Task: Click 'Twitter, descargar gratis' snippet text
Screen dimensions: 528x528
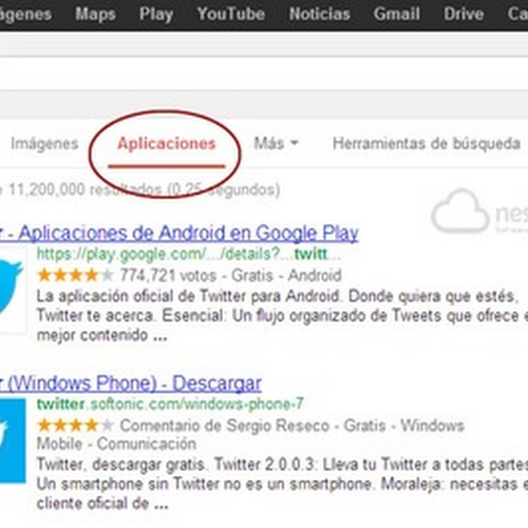Action: click(x=282, y=484)
